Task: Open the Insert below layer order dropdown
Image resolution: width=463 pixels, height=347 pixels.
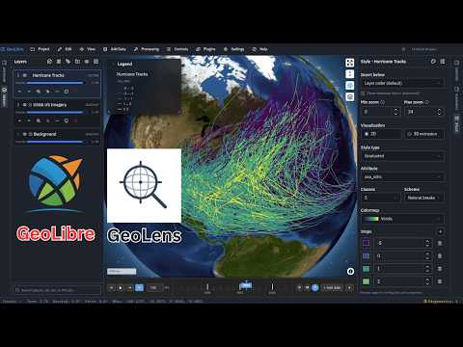Action: click(402, 83)
